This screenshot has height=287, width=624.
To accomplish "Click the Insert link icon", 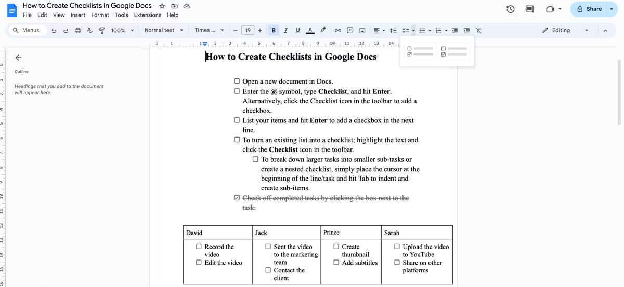I will (x=337, y=30).
